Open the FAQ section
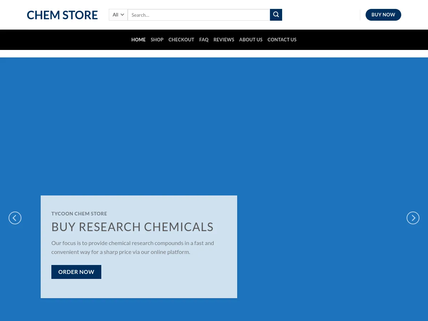The image size is (428, 321). click(x=204, y=40)
